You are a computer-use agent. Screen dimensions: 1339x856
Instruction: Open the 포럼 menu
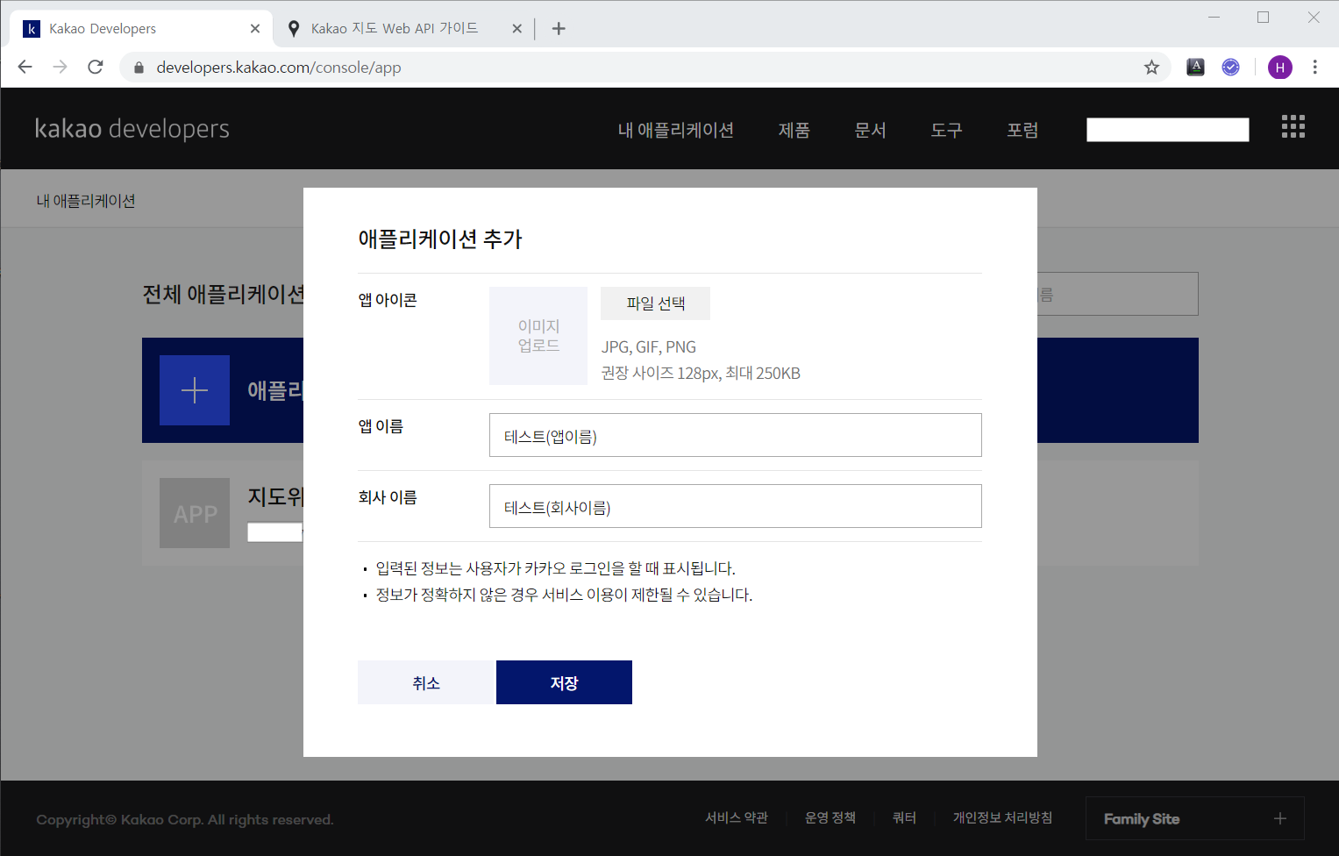tap(1022, 130)
